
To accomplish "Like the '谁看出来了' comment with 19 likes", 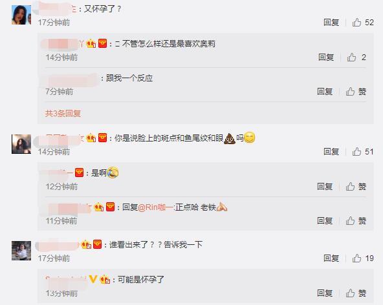I will click(363, 258).
